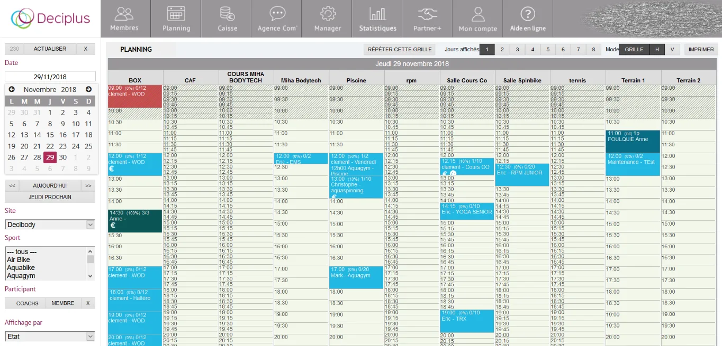The height and width of the screenshot is (346, 722).
Task: Click the date input field 29/11/2018
Action: coord(50,76)
